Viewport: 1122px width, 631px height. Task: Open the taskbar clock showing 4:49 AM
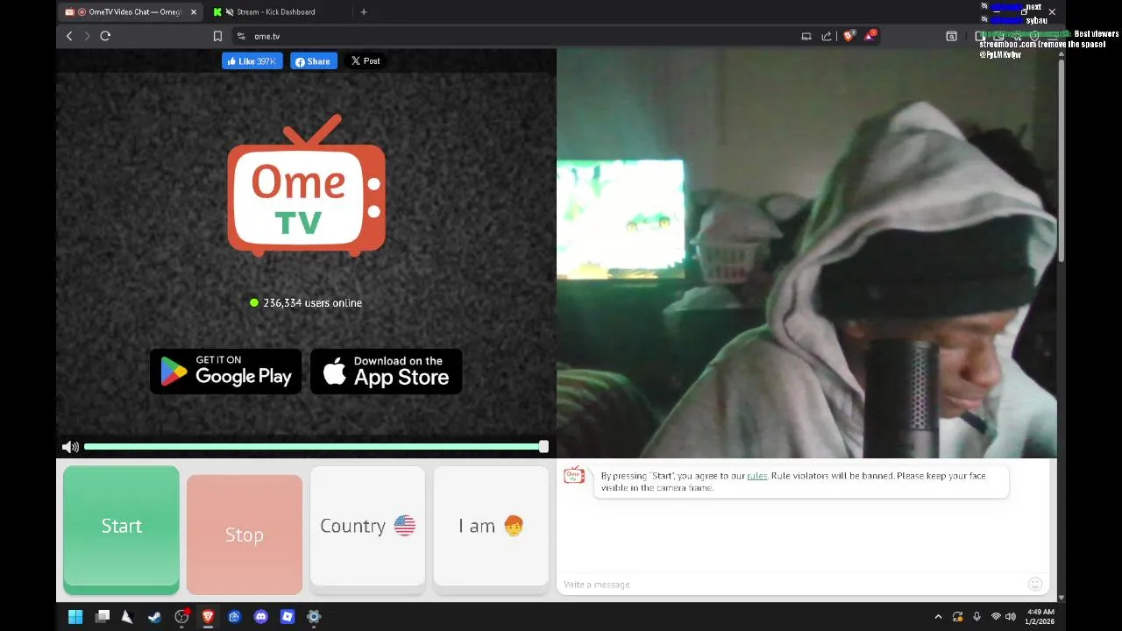pos(1040,617)
